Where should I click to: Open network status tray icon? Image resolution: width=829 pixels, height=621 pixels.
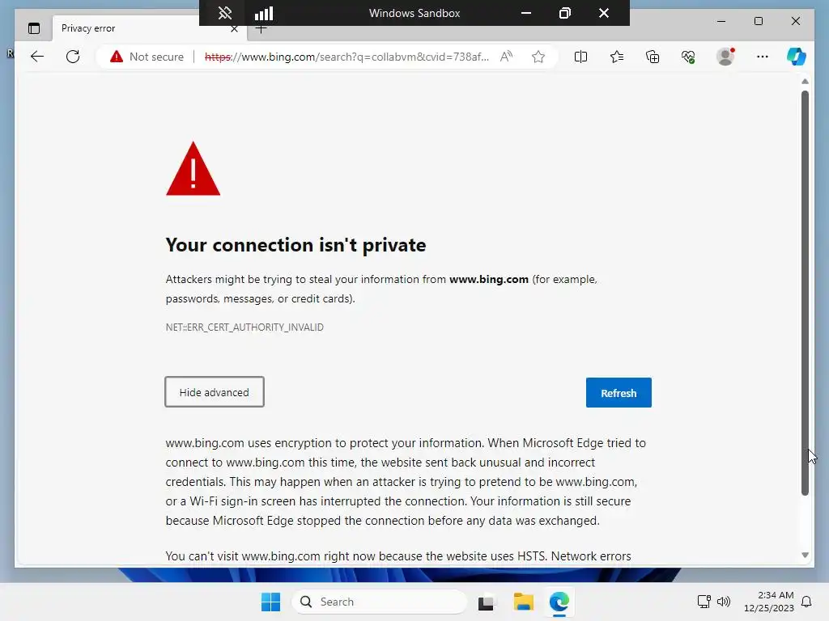[704, 602]
